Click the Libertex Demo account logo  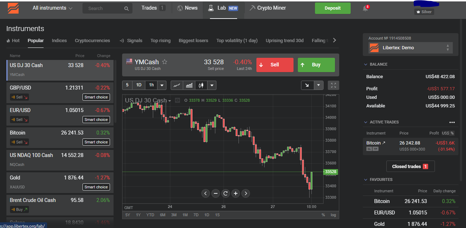(374, 48)
